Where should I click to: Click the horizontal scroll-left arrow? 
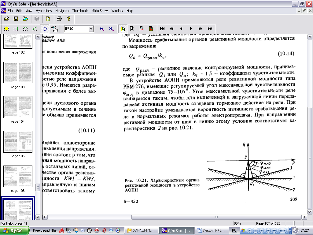(x=45, y=217)
